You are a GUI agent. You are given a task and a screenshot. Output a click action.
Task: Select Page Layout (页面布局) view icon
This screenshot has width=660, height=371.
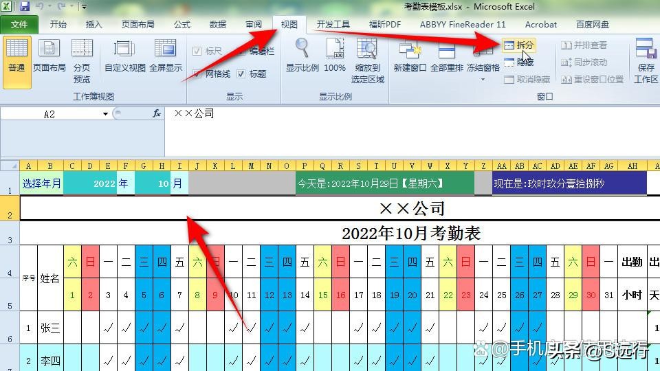point(49,56)
